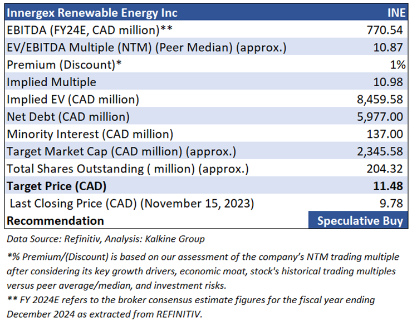The height and width of the screenshot is (321, 412).
Task: Click the Data Source Refinitiv footnote
Action: point(105,239)
